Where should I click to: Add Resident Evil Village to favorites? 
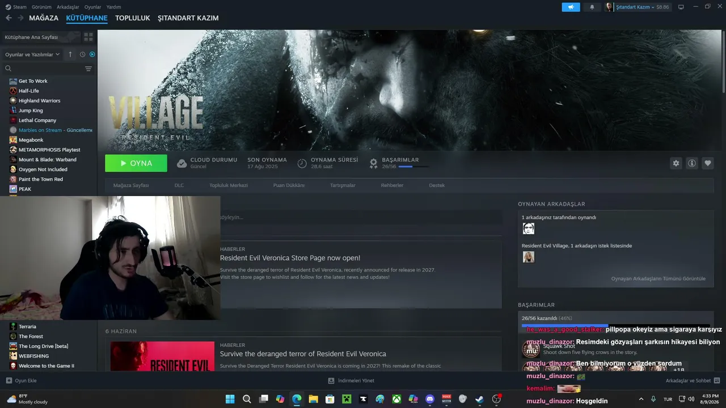[x=708, y=163]
